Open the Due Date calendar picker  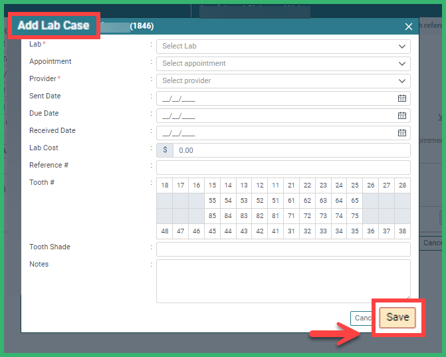pos(401,116)
